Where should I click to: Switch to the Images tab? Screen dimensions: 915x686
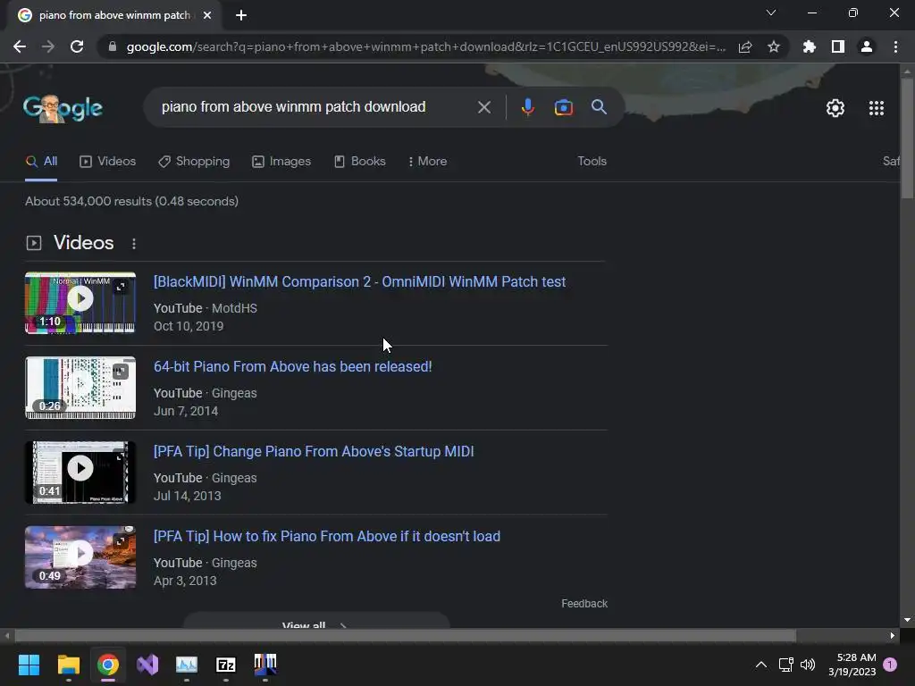(281, 162)
